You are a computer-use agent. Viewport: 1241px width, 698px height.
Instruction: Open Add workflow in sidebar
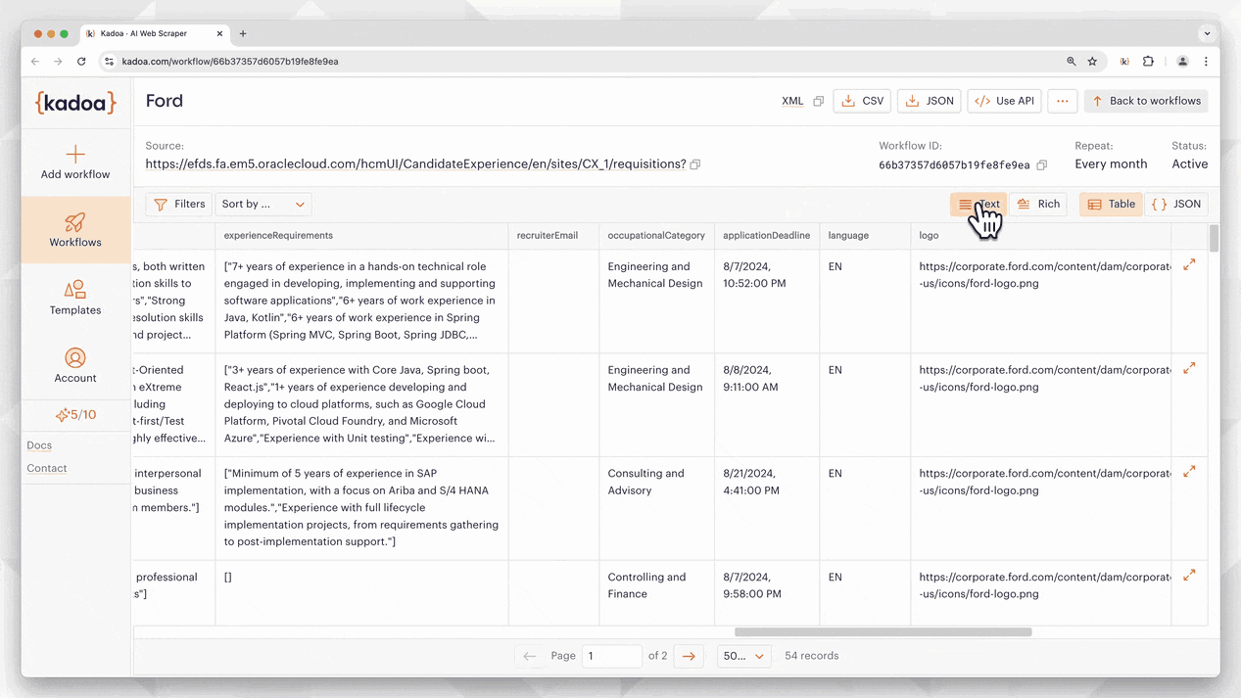[x=75, y=163]
